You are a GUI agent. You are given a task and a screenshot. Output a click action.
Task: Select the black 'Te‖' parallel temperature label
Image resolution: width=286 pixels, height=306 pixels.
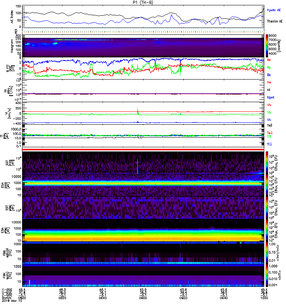coord(270,125)
